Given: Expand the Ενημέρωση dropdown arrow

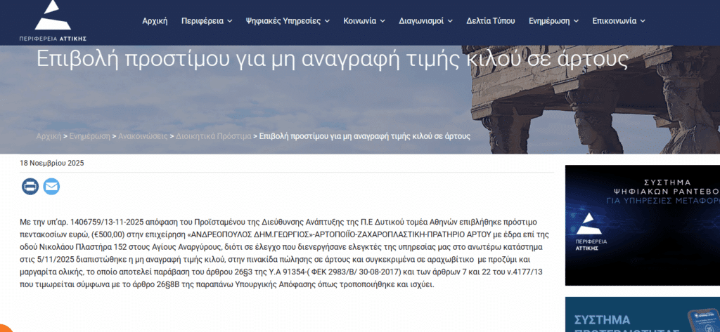Looking at the screenshot, I should 576,21.
